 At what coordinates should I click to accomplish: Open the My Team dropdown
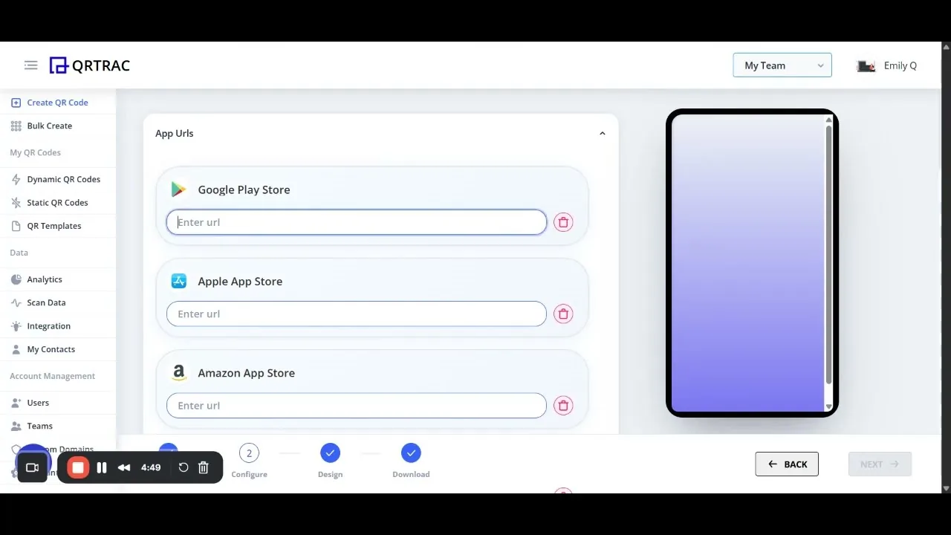point(782,65)
